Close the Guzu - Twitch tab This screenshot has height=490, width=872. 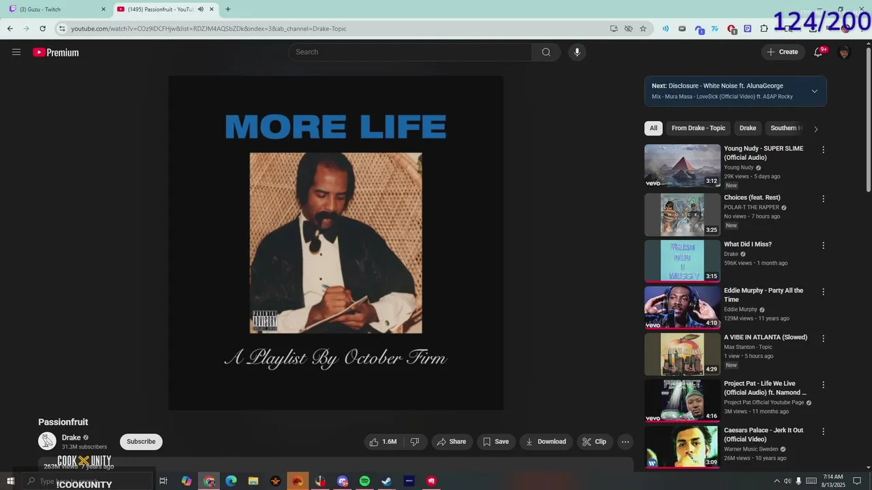pos(104,10)
